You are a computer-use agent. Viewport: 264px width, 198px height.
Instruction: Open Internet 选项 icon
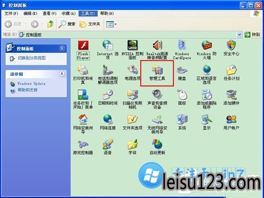[x=108, y=45]
